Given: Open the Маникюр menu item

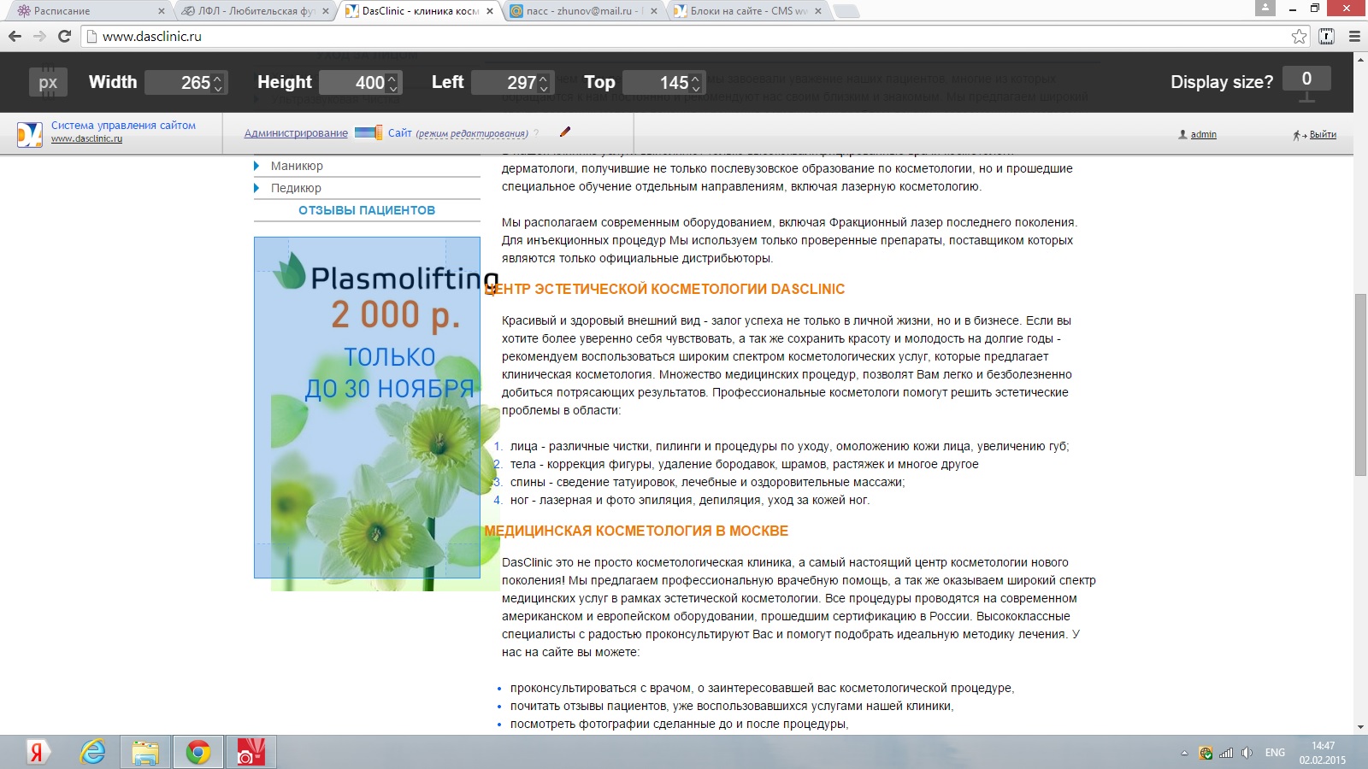Looking at the screenshot, I should click(x=297, y=166).
